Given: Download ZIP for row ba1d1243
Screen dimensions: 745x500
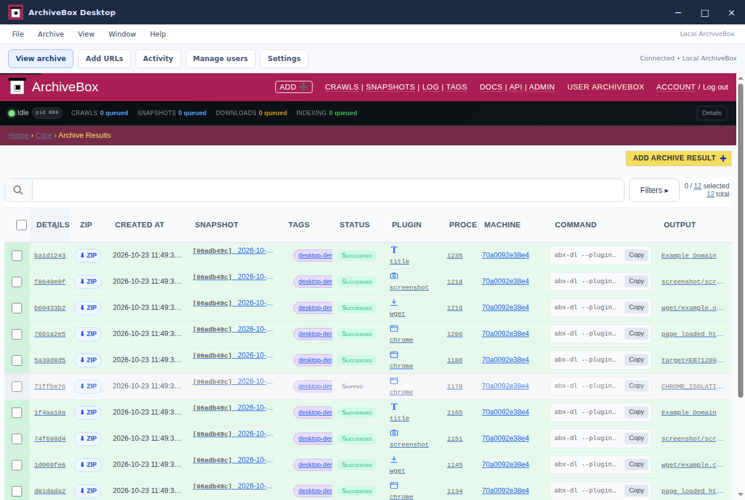Looking at the screenshot, I should pos(88,256).
